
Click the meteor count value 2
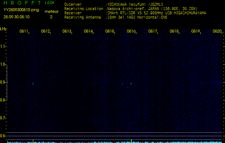tap(51, 17)
